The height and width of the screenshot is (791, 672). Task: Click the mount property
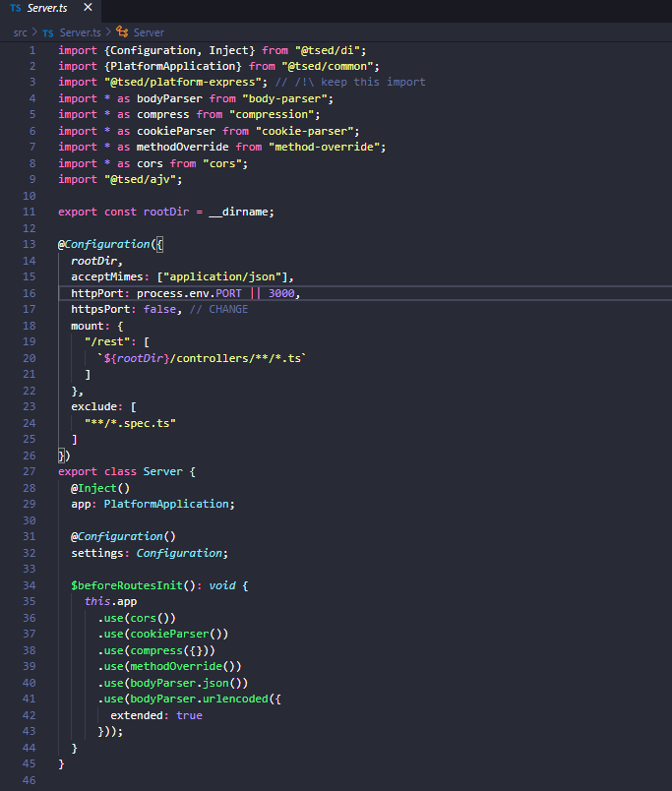click(88, 326)
